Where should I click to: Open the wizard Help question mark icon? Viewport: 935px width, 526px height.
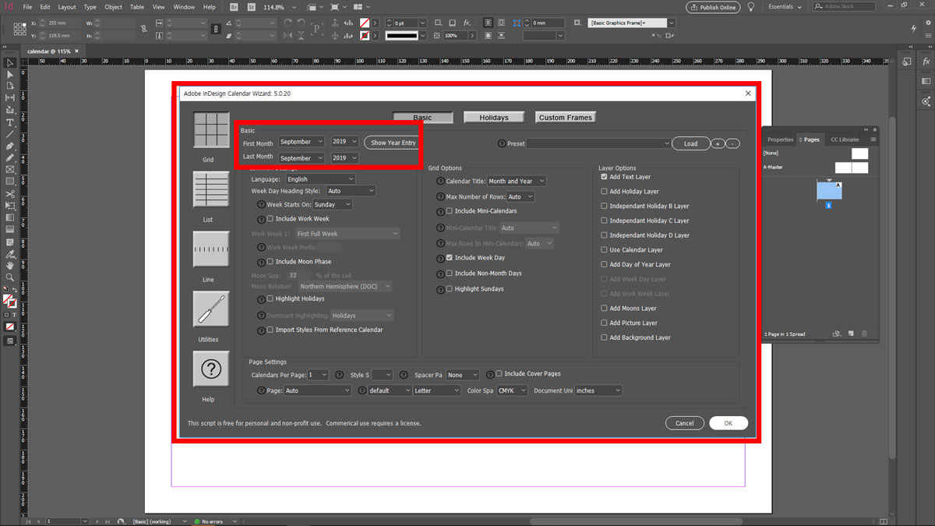pyautogui.click(x=211, y=369)
